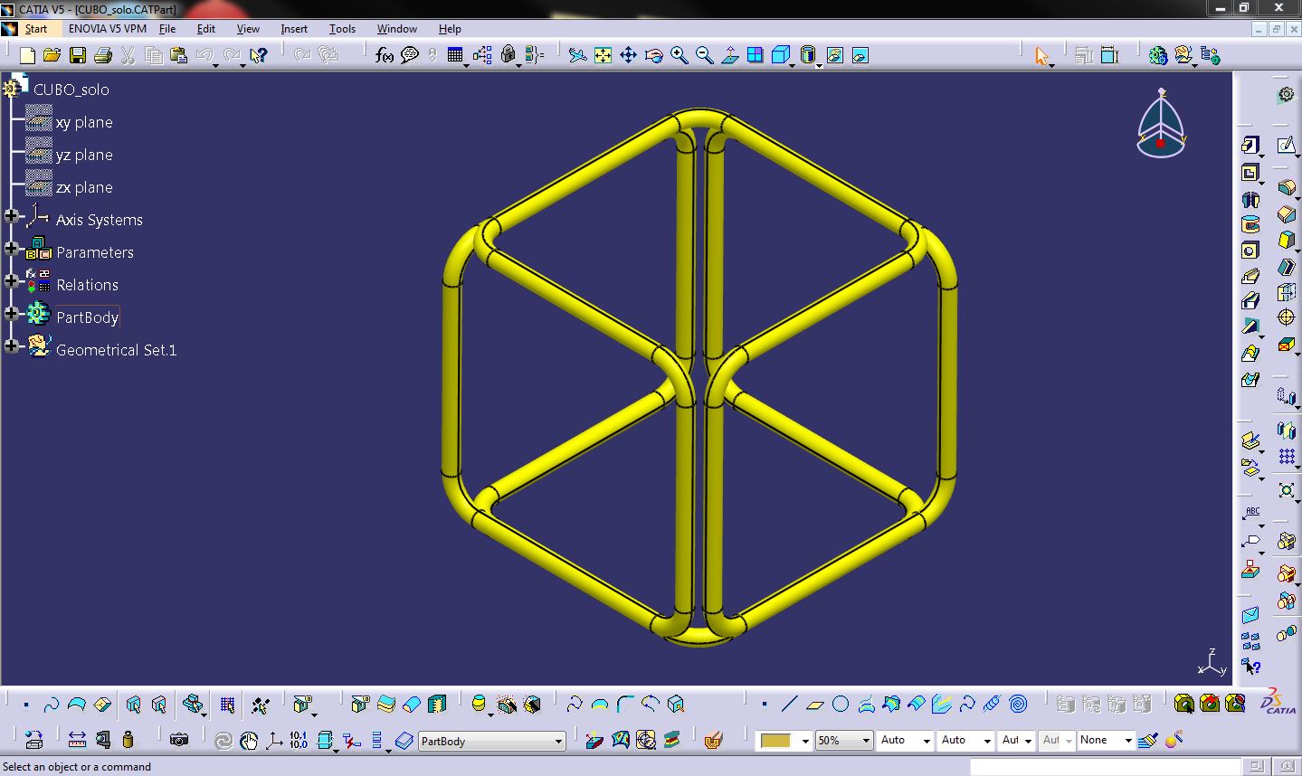The height and width of the screenshot is (776, 1302).
Task: Expand the Parameters tree node
Action: pyautogui.click(x=11, y=249)
